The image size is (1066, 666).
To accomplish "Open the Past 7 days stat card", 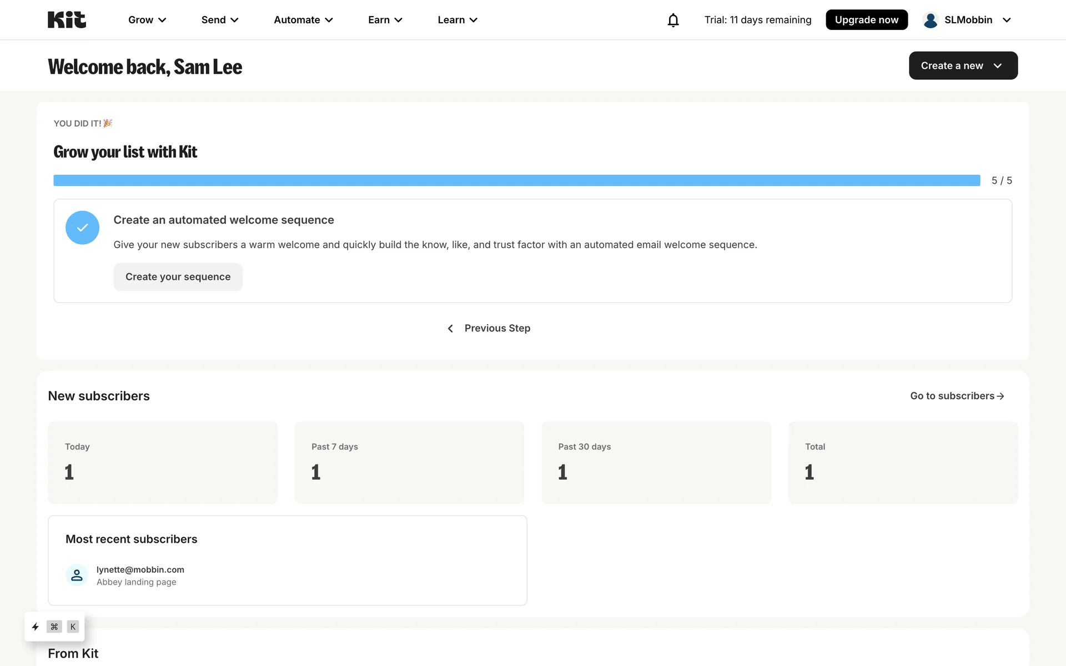I will [x=409, y=462].
